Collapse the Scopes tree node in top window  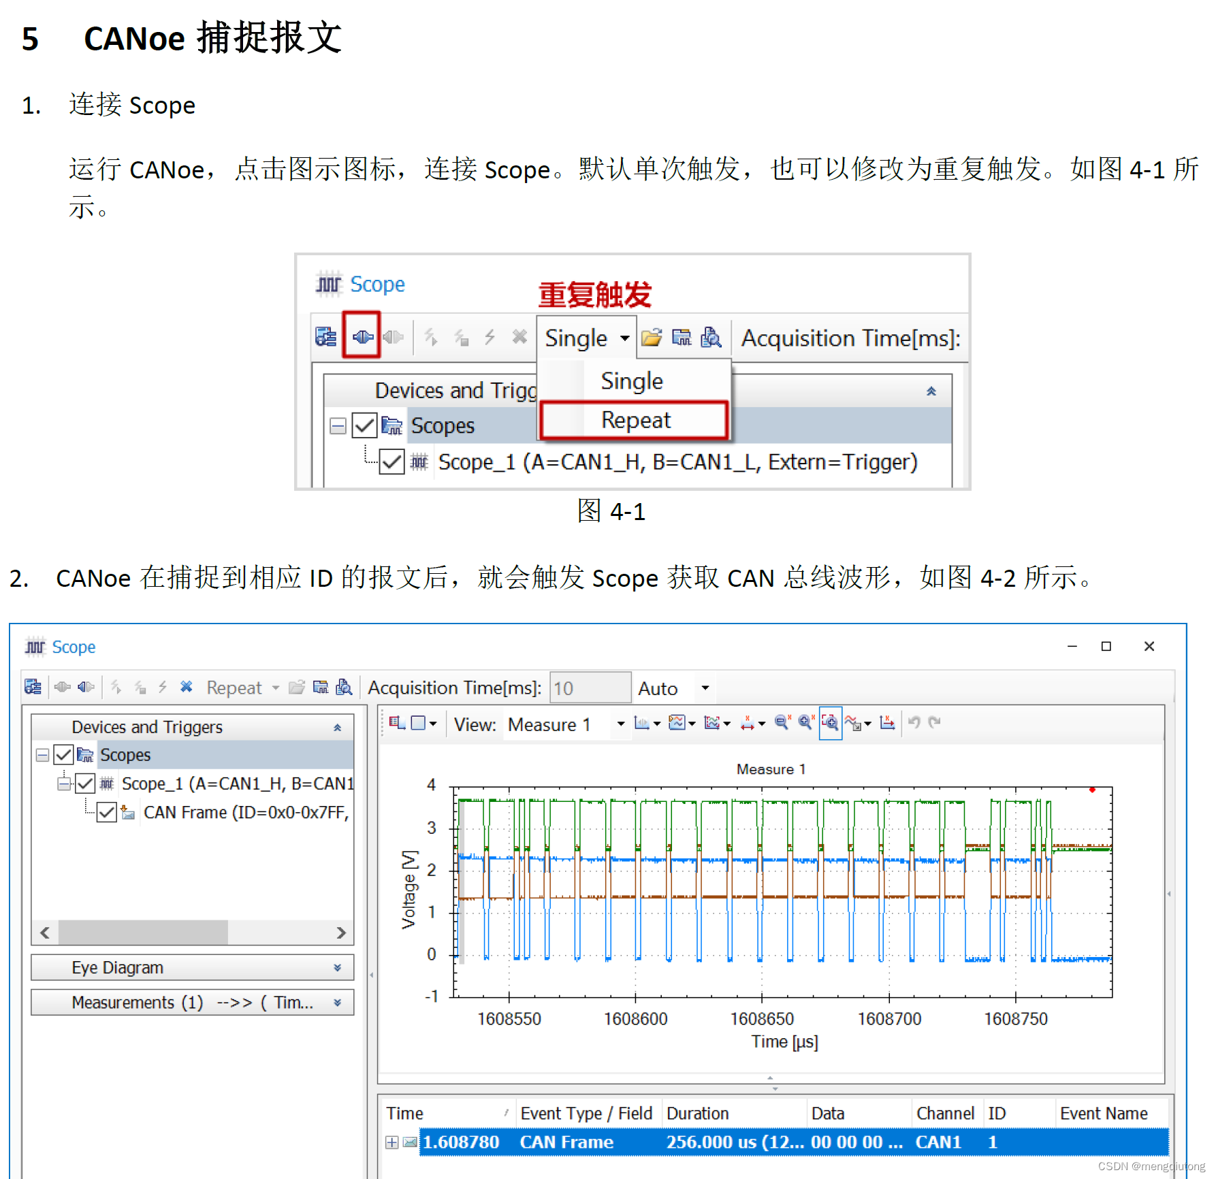(338, 426)
